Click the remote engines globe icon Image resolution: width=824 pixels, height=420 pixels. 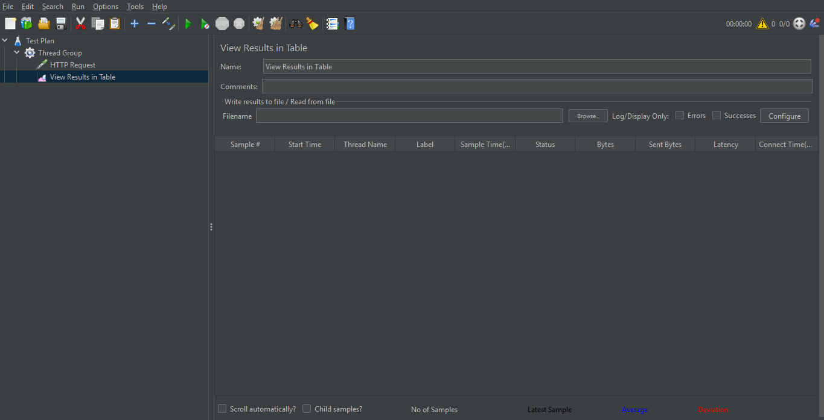[799, 24]
